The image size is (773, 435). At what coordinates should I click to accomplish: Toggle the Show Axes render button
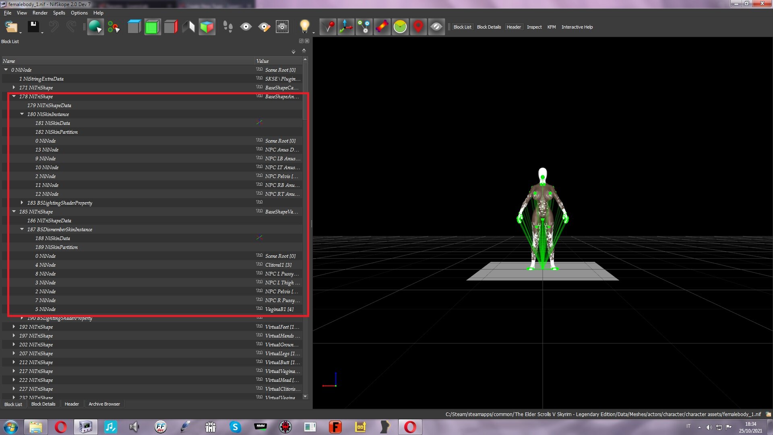(346, 27)
